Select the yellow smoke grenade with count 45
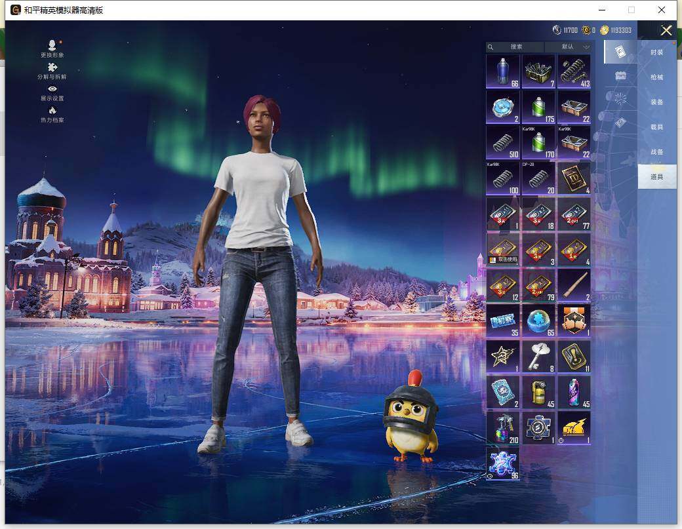Screen dimensions: 682x529 [x=538, y=392]
